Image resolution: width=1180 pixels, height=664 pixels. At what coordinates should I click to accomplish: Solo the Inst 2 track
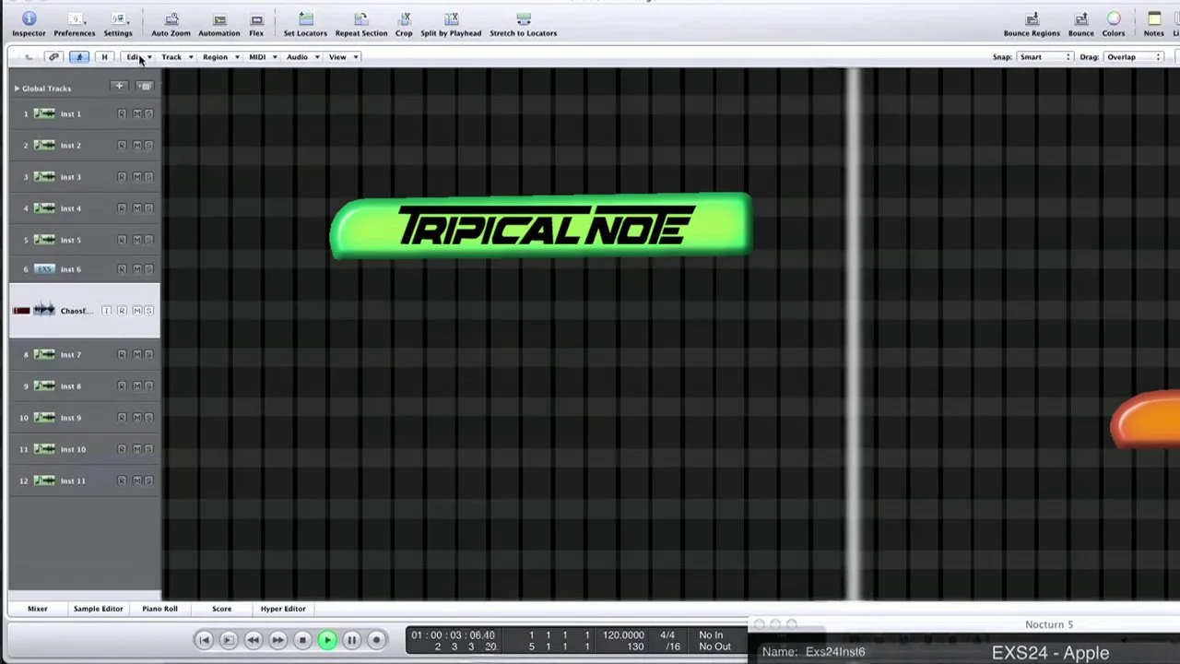(x=148, y=145)
